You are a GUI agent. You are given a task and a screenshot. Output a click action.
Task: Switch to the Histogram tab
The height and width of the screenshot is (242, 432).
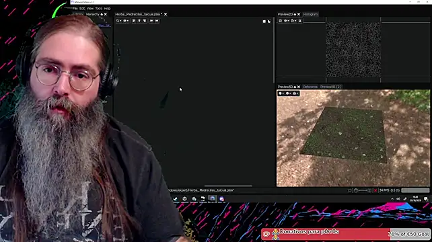pyautogui.click(x=310, y=14)
